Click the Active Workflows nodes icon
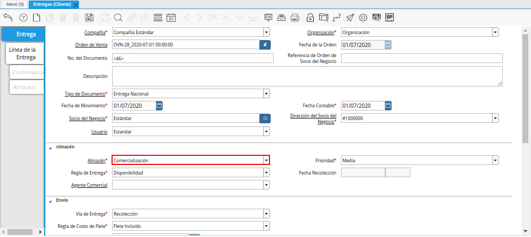Screen dimensions: 531x237 [x=337, y=18]
